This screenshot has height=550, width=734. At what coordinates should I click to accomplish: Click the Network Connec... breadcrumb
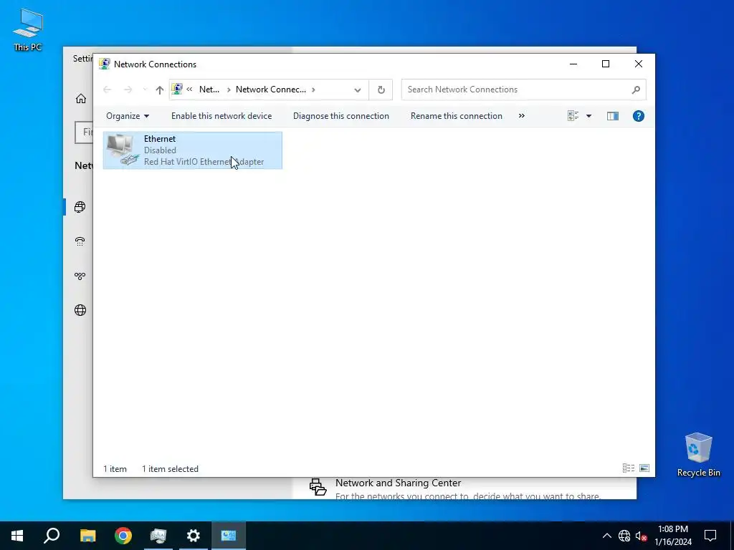point(270,90)
